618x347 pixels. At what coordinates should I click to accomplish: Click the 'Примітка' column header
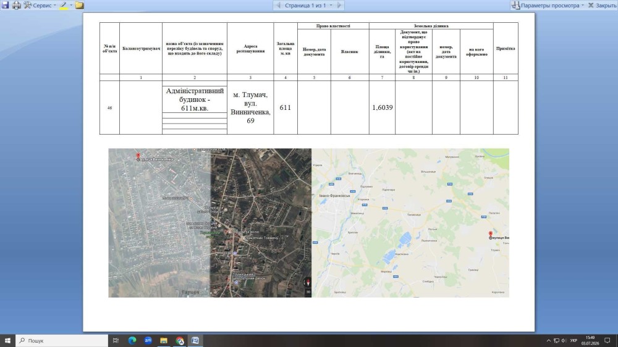click(x=506, y=48)
